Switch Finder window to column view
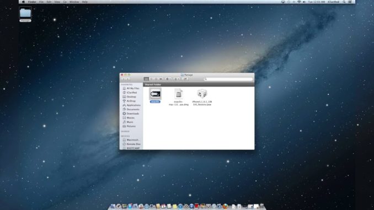 click(x=156, y=79)
